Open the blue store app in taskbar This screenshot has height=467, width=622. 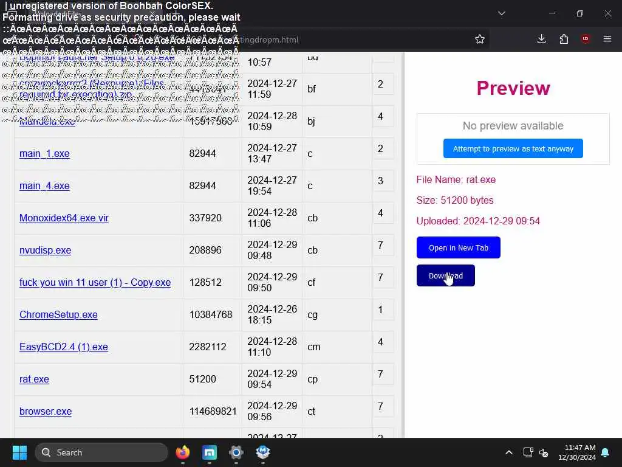tap(210, 452)
